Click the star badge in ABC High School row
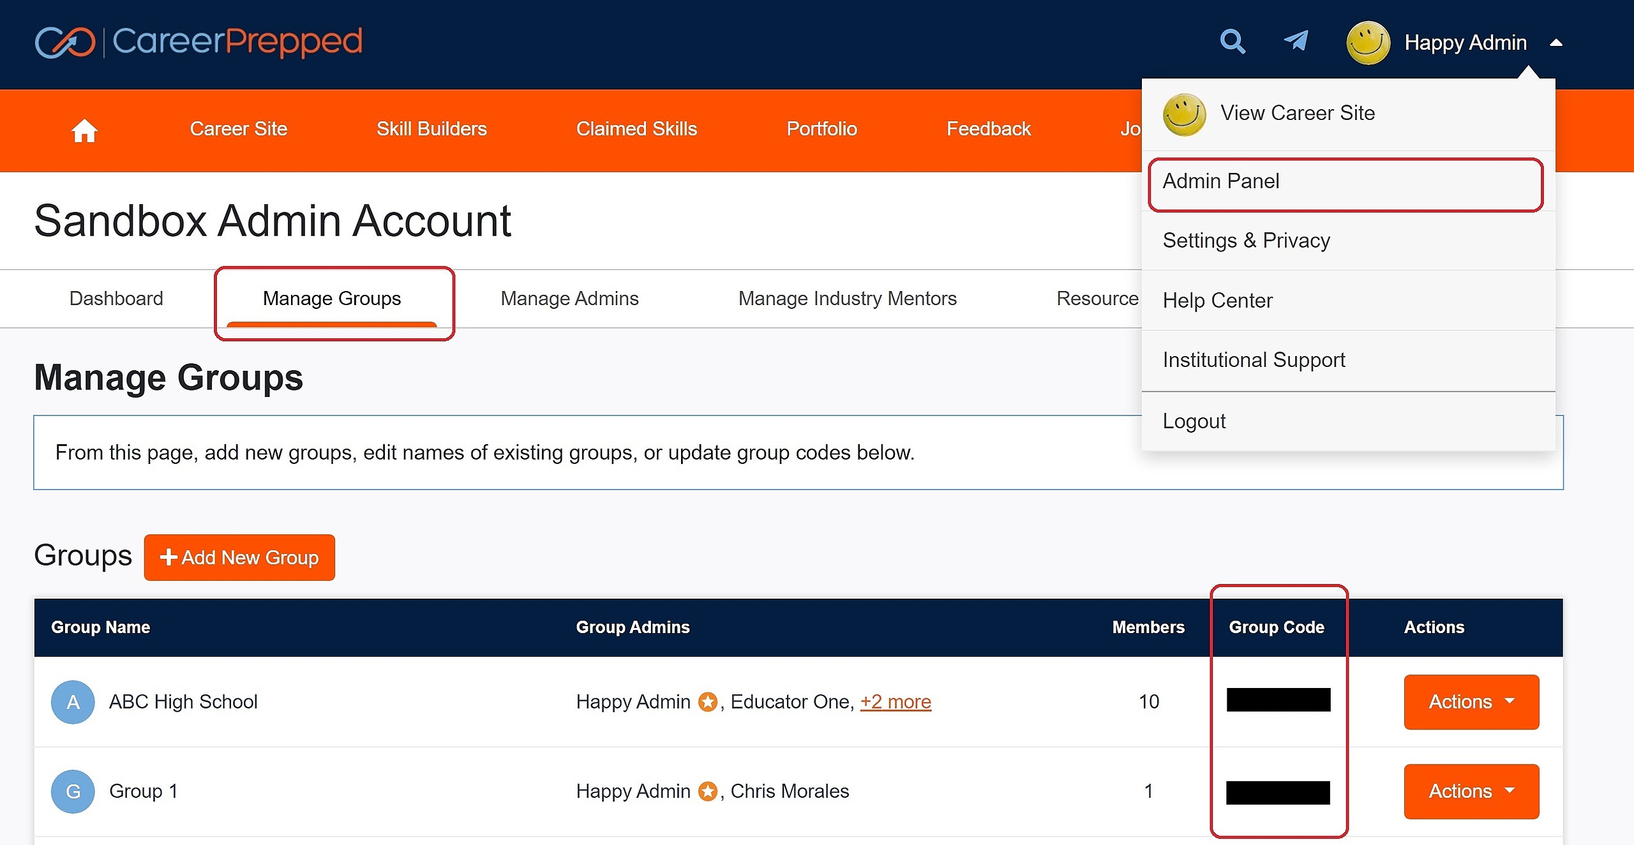The image size is (1634, 845). pos(707,701)
